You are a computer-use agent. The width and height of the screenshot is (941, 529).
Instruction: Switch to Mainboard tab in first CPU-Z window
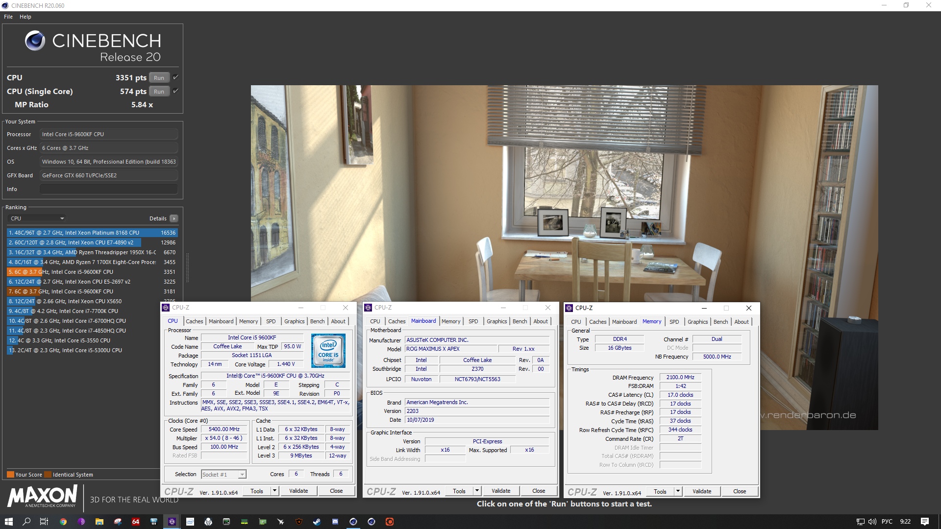tap(221, 321)
